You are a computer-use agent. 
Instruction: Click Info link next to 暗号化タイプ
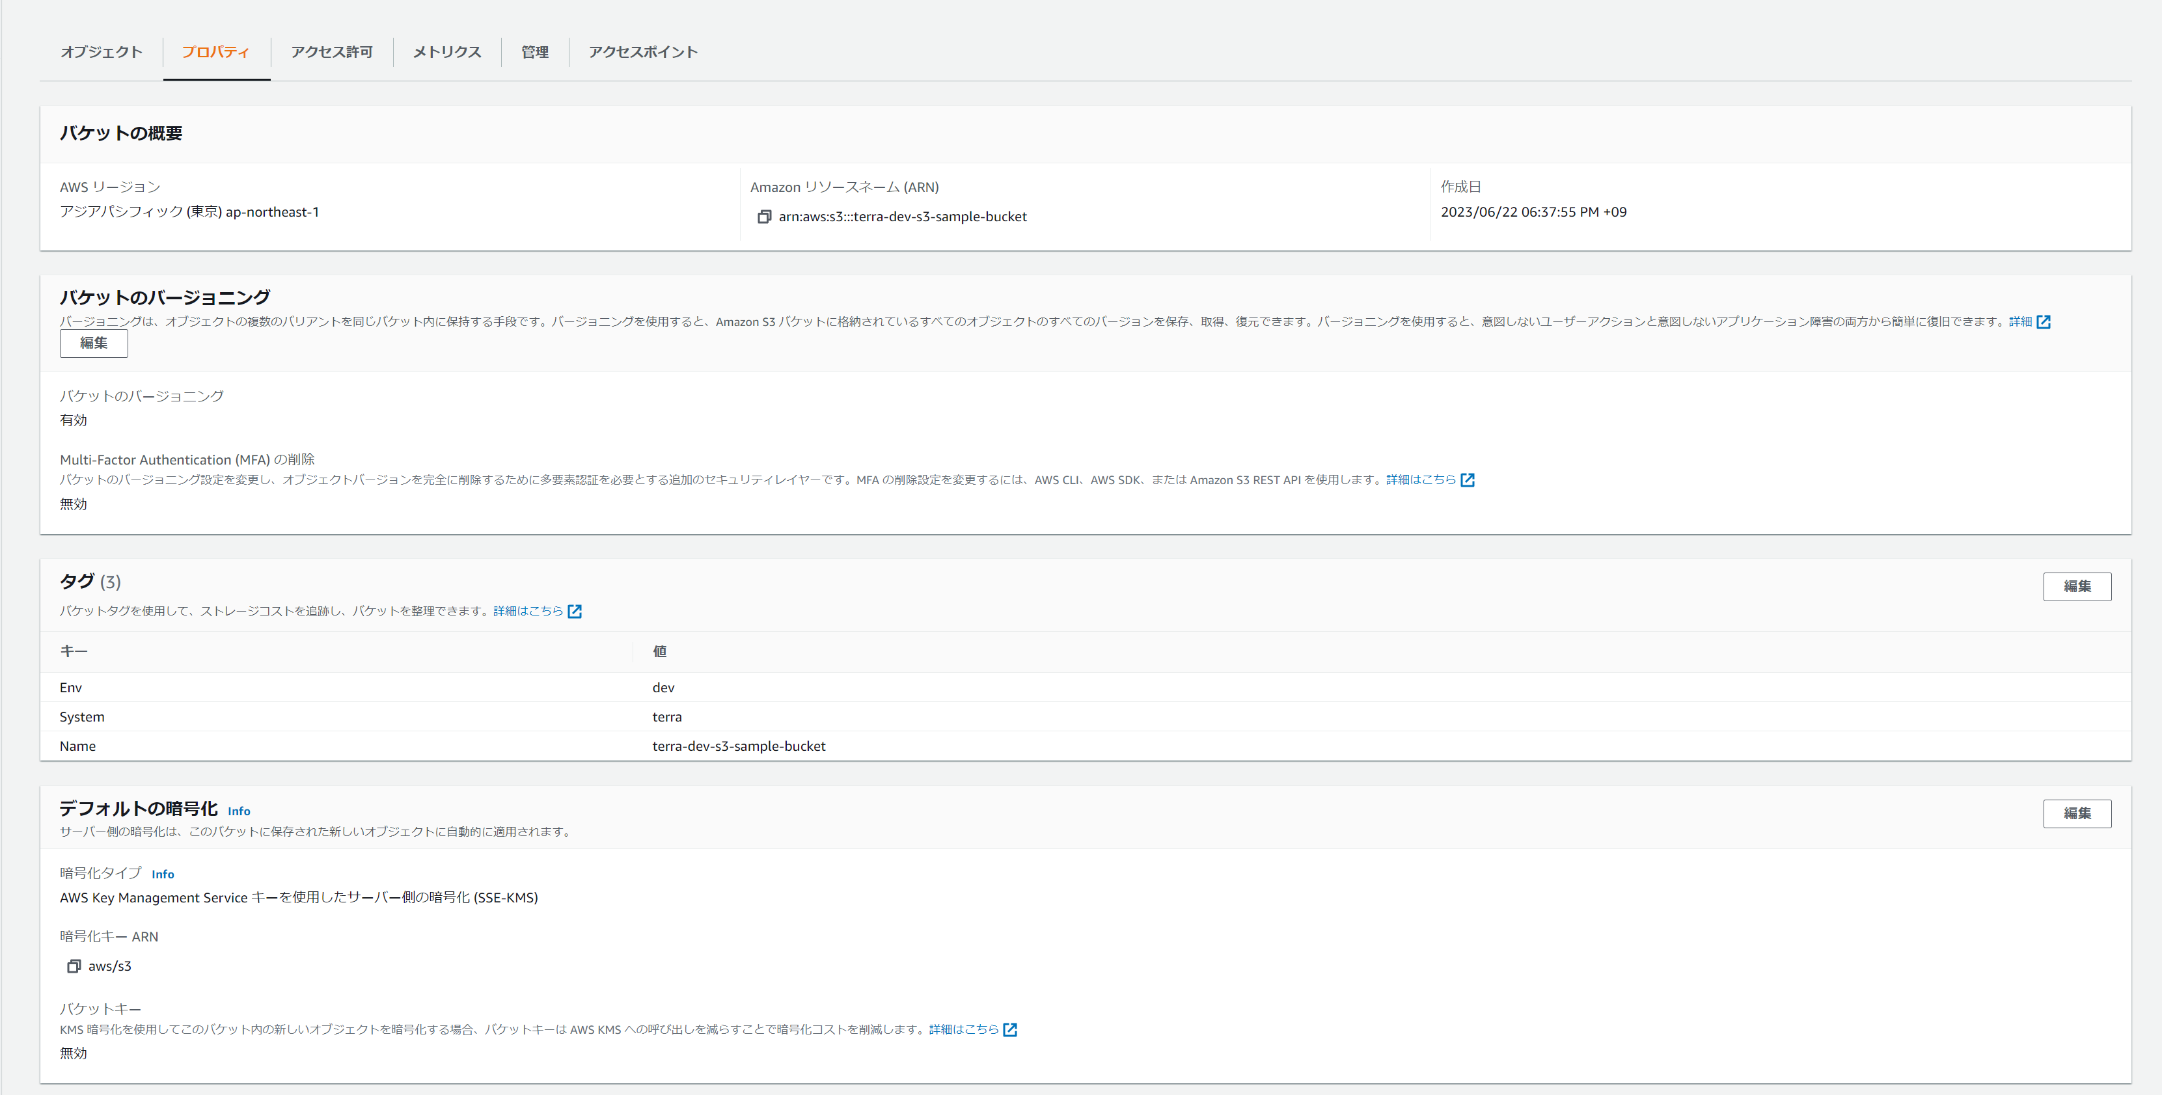click(163, 874)
